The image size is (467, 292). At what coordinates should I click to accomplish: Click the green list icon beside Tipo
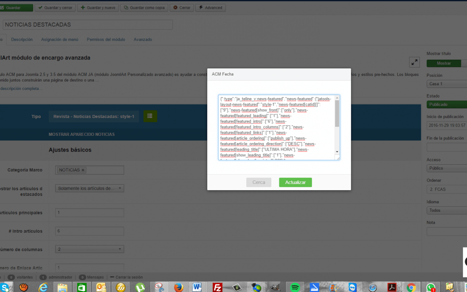coord(150,116)
